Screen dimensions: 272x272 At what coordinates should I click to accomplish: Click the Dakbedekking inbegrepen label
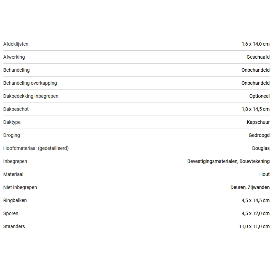click(31, 96)
